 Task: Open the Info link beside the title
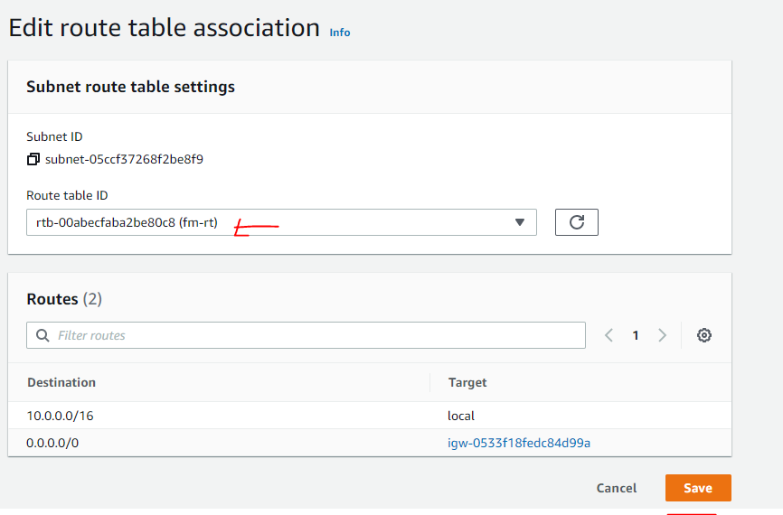340,33
